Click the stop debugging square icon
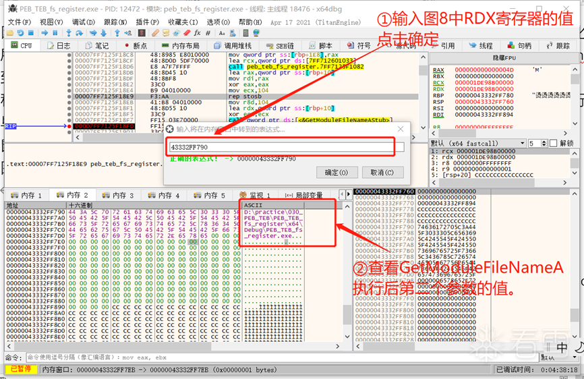 (x=31, y=33)
